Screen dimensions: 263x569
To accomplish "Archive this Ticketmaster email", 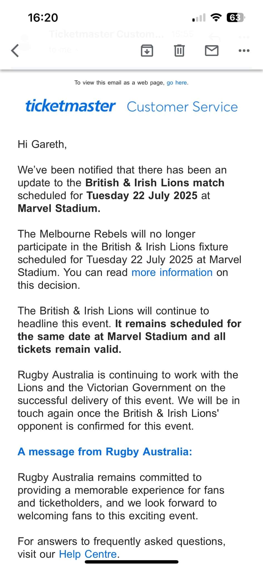I will click(x=147, y=51).
